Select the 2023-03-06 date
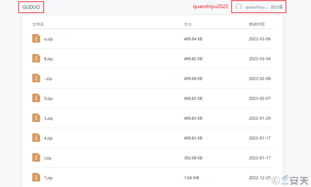 coord(260,39)
